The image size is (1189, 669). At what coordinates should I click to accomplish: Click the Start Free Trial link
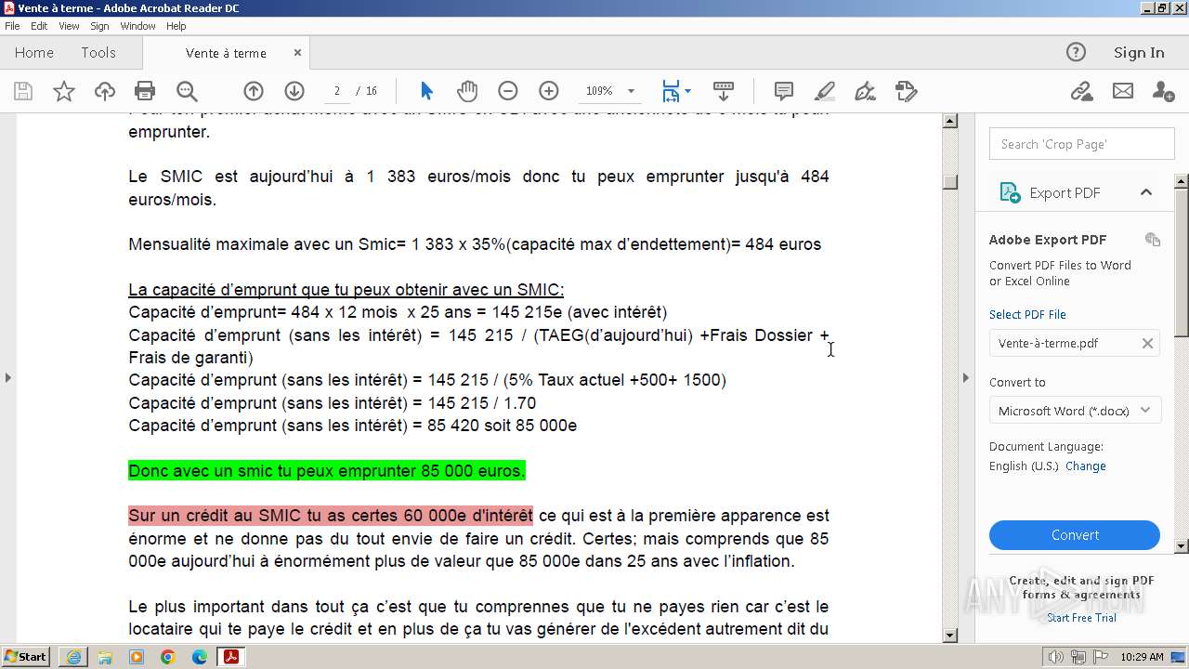[1081, 618]
